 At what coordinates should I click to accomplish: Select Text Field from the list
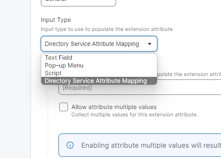(x=99, y=58)
